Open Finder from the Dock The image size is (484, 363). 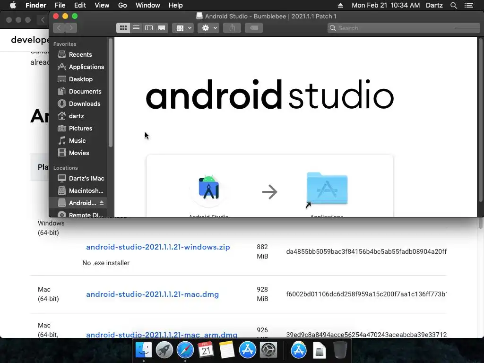click(144, 350)
